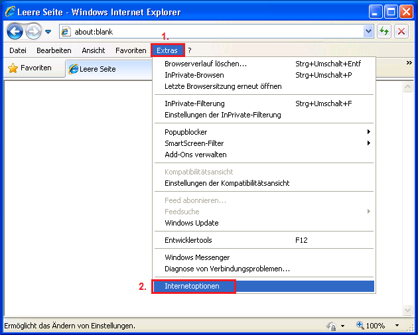Select InPrivate-Filterung menu entry
418x335 pixels.
coord(264,103)
